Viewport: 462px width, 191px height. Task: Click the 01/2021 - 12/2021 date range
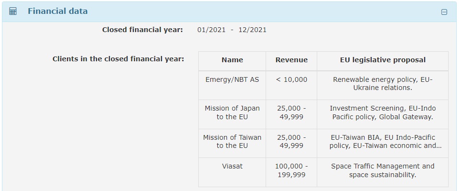pos(232,30)
